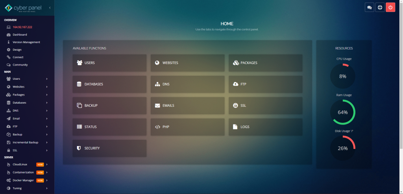Open the SECURITY function tile
This screenshot has width=403, height=194.
[109, 148]
